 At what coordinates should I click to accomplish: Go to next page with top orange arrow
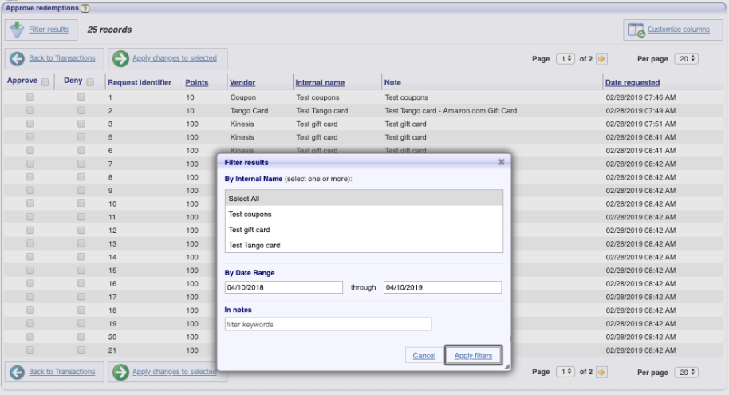click(x=601, y=59)
